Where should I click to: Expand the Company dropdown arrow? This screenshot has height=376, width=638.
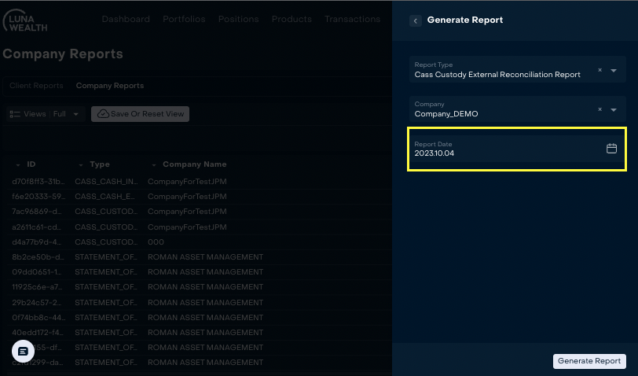click(614, 110)
